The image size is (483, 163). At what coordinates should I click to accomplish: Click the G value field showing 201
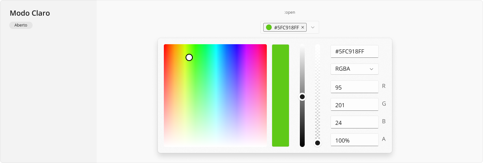coord(355,104)
